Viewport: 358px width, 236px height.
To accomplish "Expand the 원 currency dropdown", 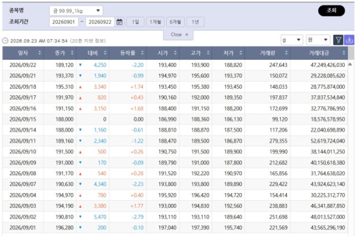I will pyautogui.click(x=318, y=40).
